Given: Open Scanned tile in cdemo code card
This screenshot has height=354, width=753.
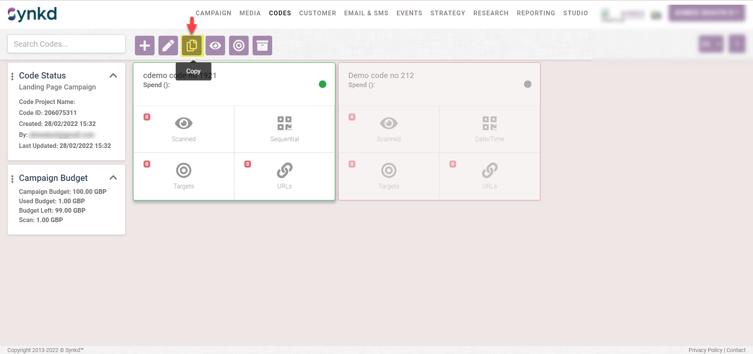Looking at the screenshot, I should (184, 129).
